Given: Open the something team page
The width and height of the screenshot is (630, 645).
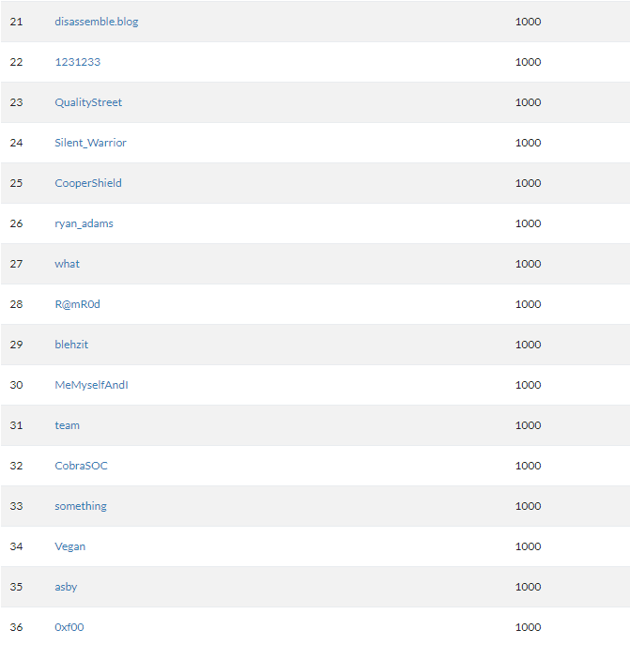Looking at the screenshot, I should [81, 506].
